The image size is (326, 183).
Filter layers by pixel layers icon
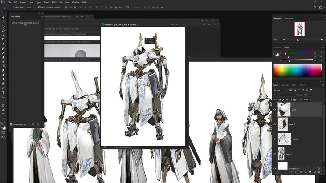coord(291,90)
